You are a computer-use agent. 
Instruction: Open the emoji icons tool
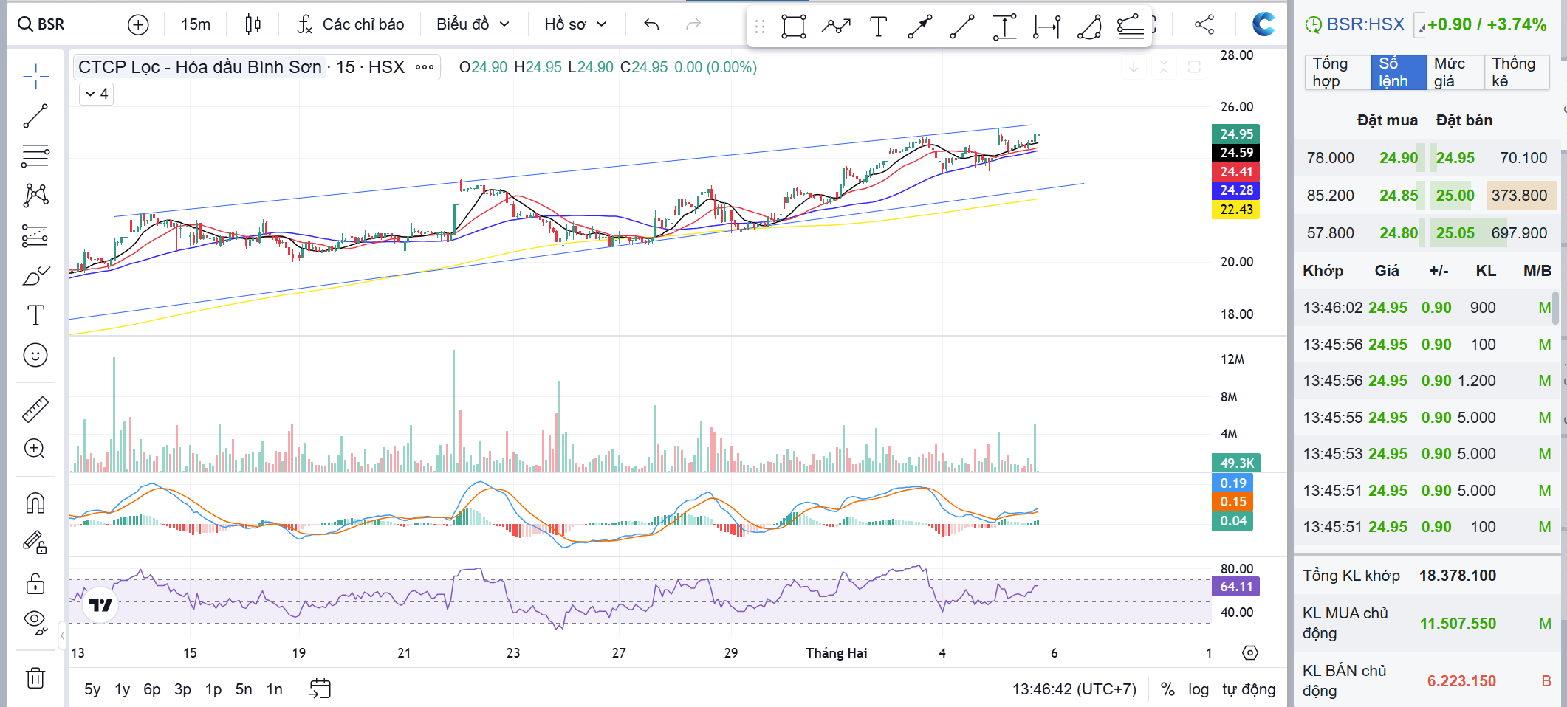[35, 355]
